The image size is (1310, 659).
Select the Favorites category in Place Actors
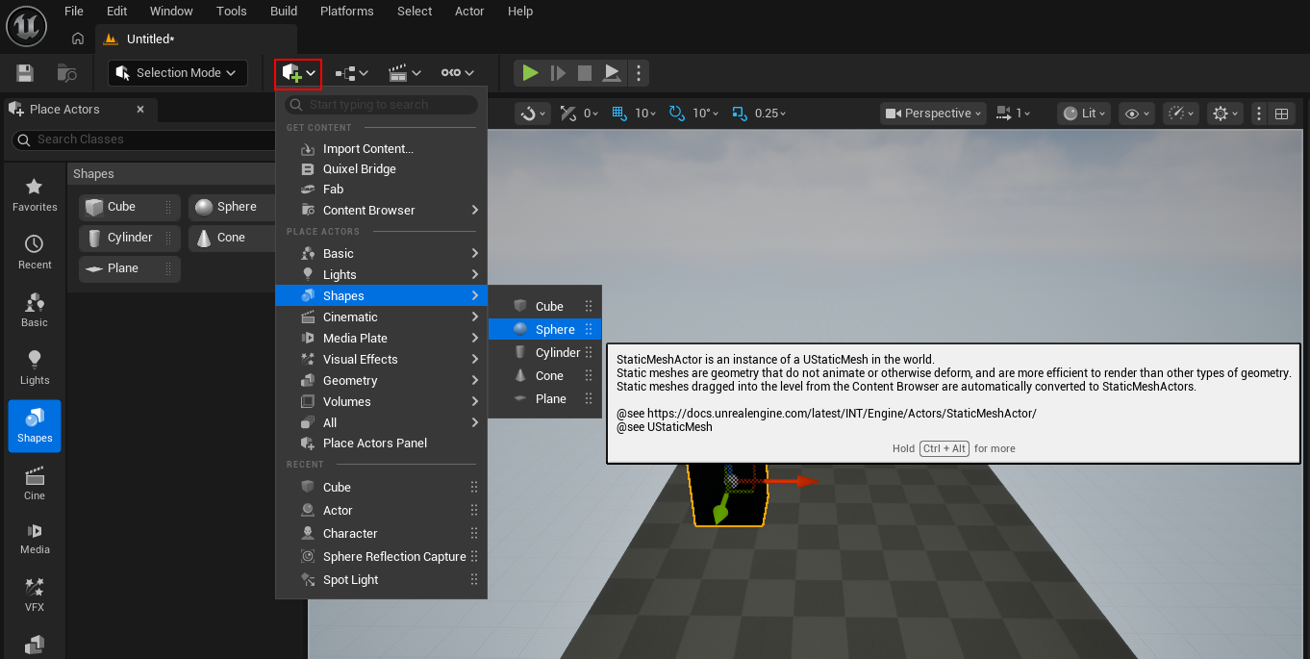tap(35, 195)
